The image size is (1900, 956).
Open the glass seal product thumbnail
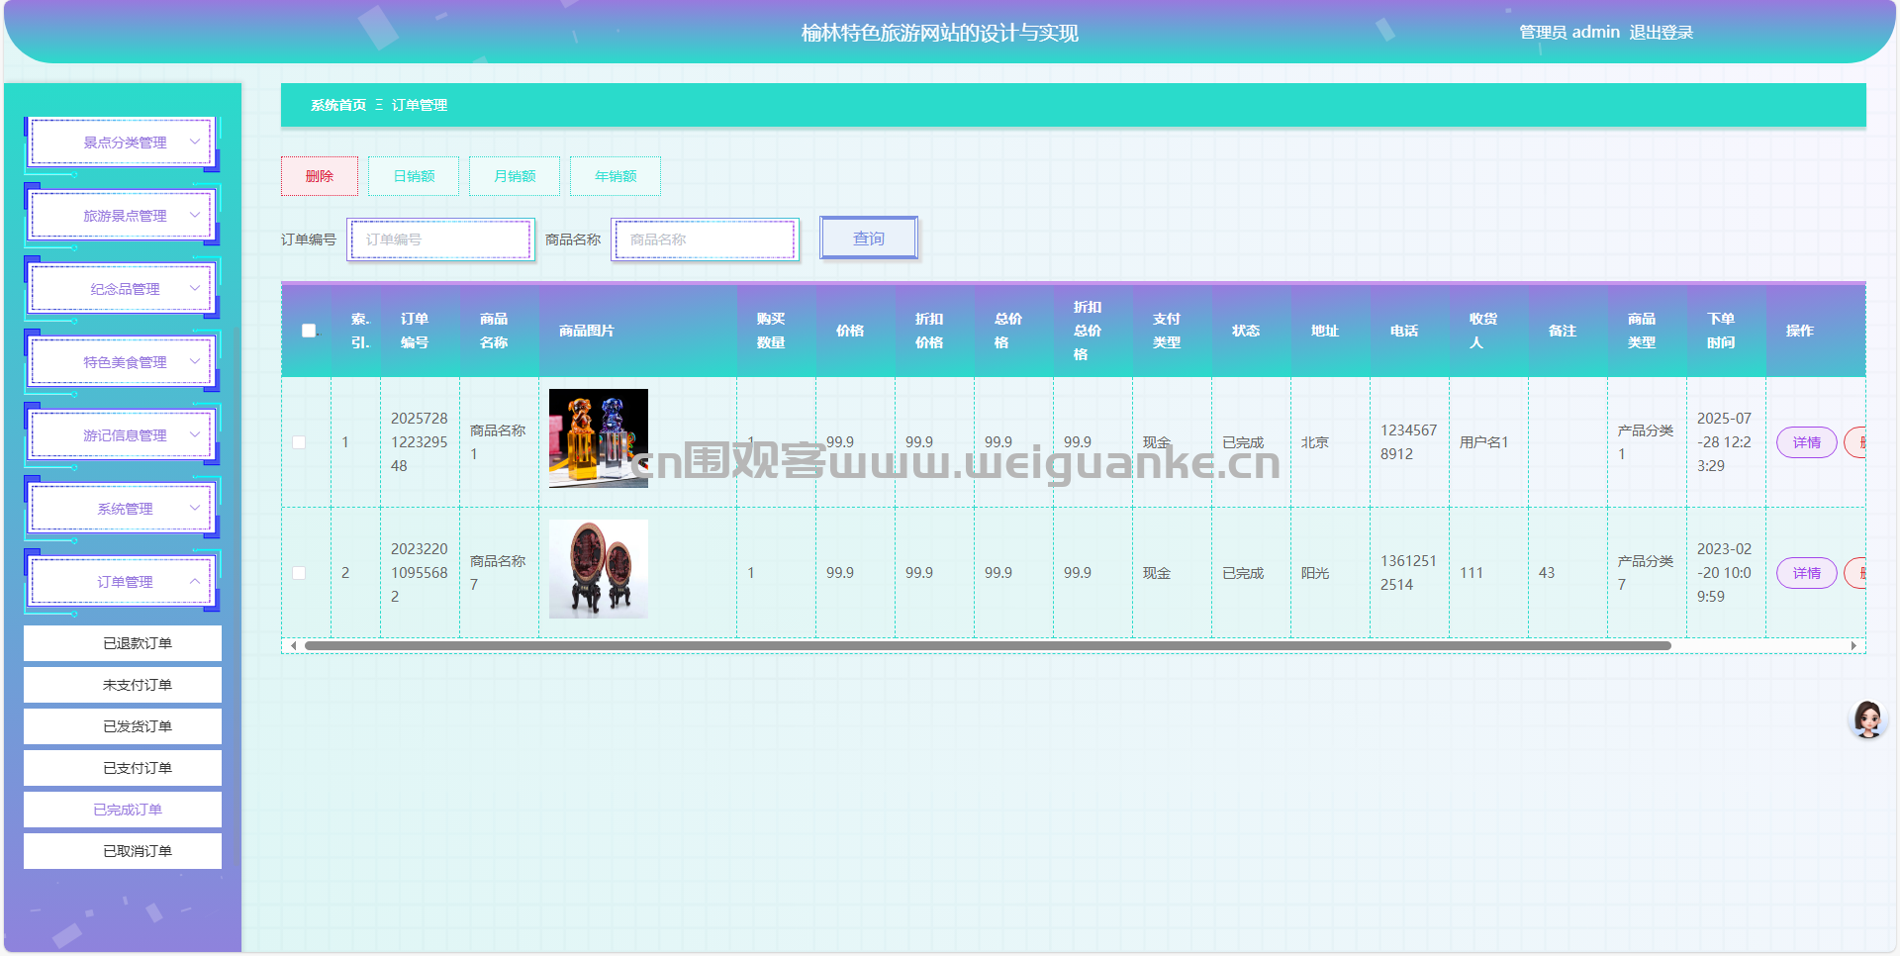[x=599, y=438]
